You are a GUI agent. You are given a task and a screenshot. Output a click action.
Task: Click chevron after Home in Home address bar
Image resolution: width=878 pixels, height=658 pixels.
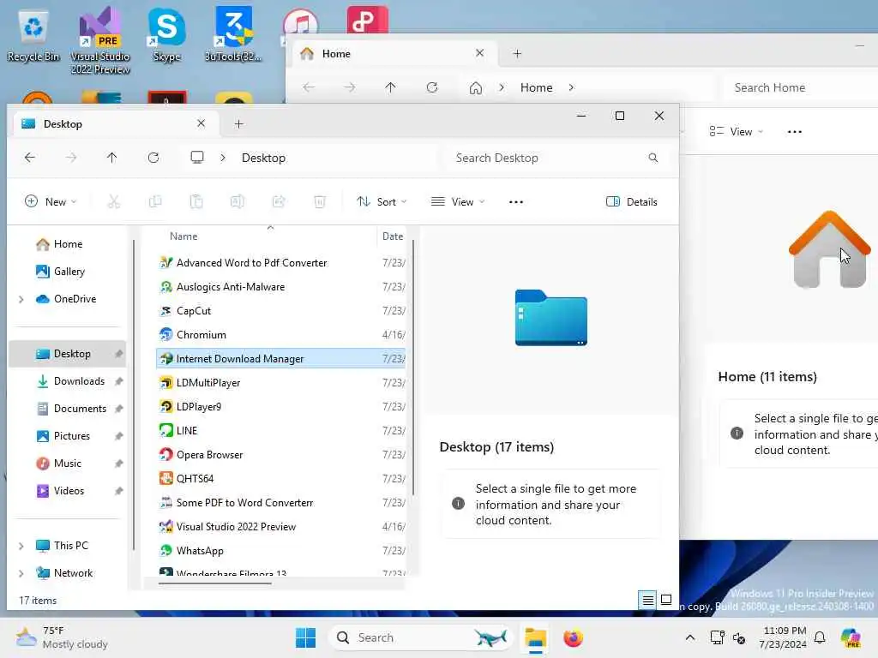pos(571,87)
